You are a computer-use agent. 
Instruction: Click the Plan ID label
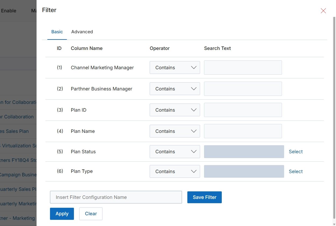click(78, 110)
